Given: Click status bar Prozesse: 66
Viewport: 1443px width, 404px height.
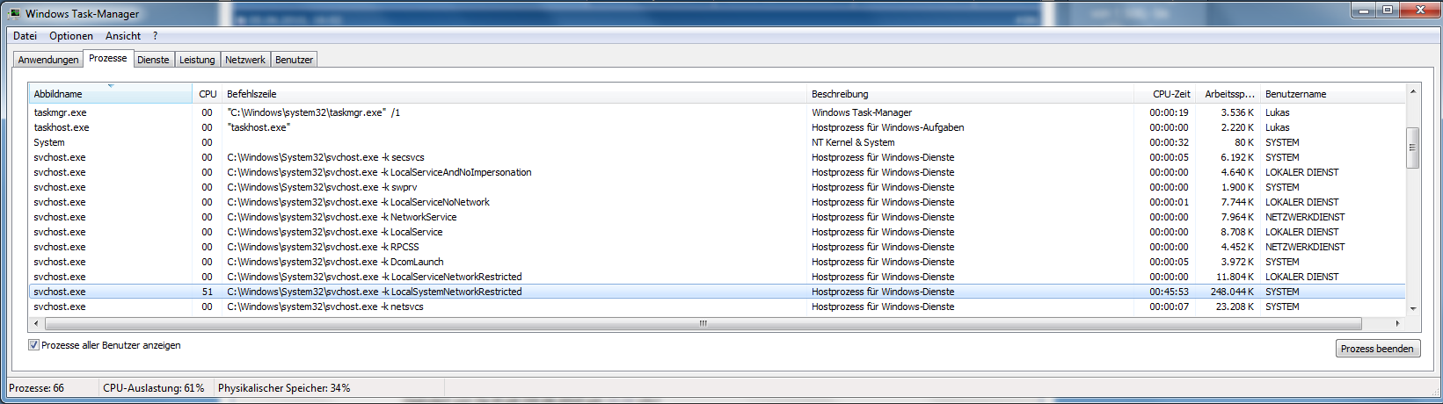Looking at the screenshot, I should (x=36, y=387).
